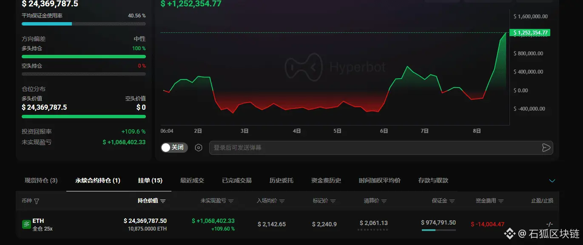Sort by 持仓价值 column

151,201
